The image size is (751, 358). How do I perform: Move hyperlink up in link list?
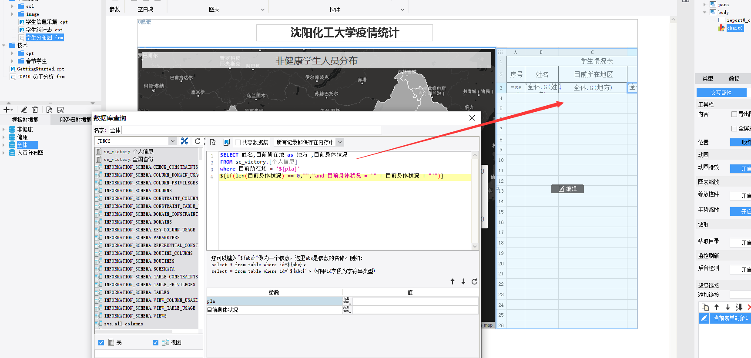point(717,307)
